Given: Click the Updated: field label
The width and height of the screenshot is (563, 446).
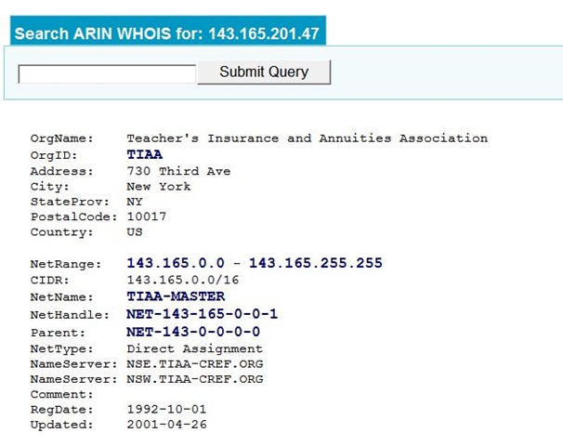Looking at the screenshot, I should pos(61,425).
